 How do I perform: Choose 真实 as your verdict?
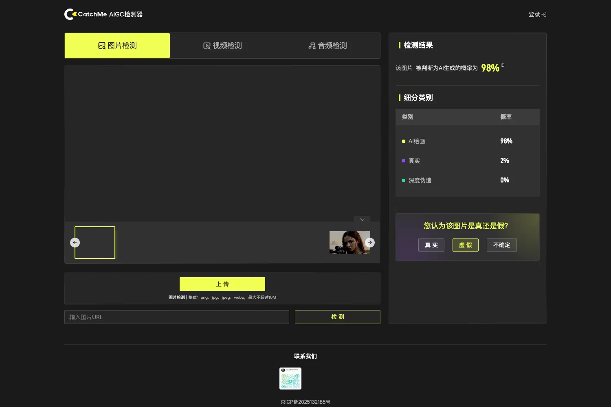(x=431, y=245)
